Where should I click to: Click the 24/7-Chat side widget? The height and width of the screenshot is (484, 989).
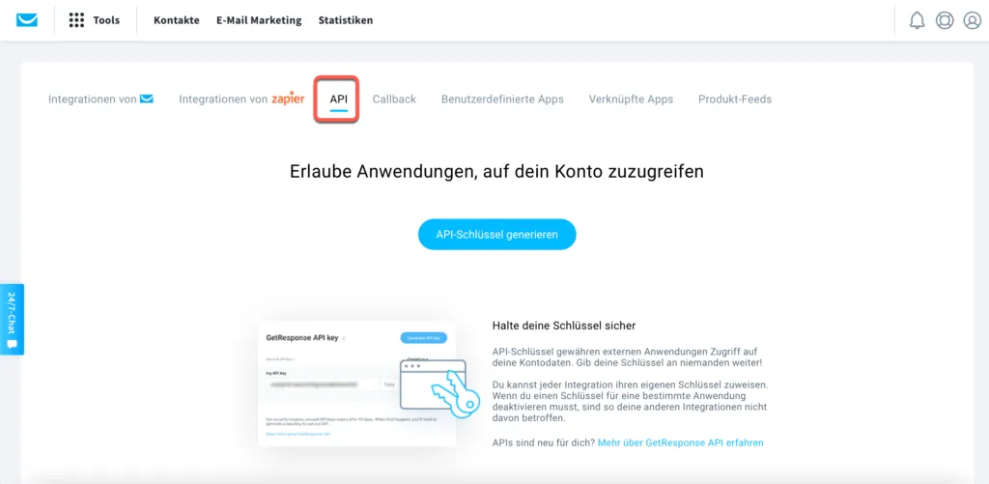pos(12,320)
